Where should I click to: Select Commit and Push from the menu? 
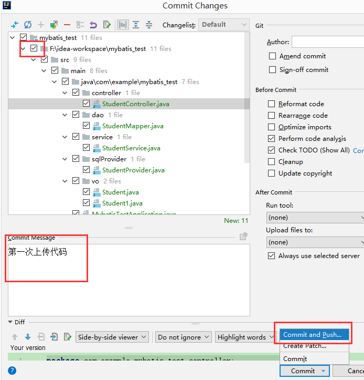pyautogui.click(x=313, y=334)
